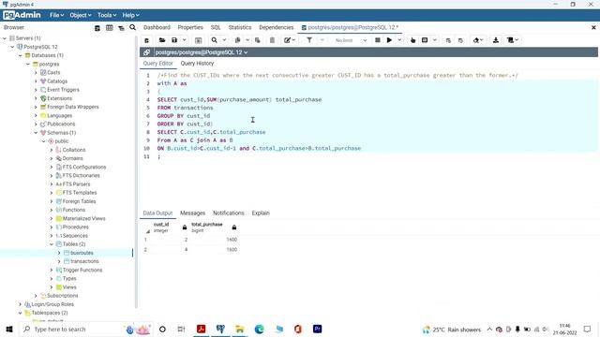Switch to the SQL tab

216,27
